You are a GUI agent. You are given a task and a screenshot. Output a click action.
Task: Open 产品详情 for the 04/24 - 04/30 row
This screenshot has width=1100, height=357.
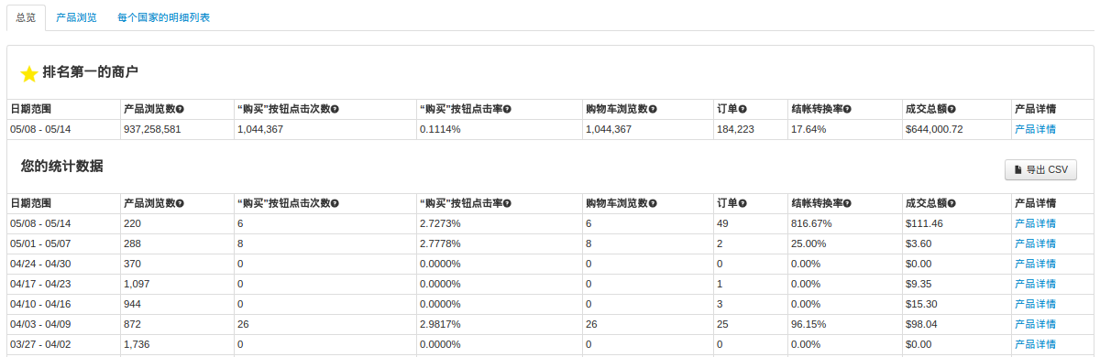pos(1035,264)
